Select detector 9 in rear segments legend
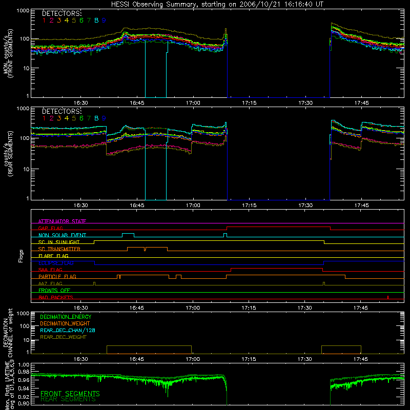The height and width of the screenshot is (410, 410). [x=104, y=118]
